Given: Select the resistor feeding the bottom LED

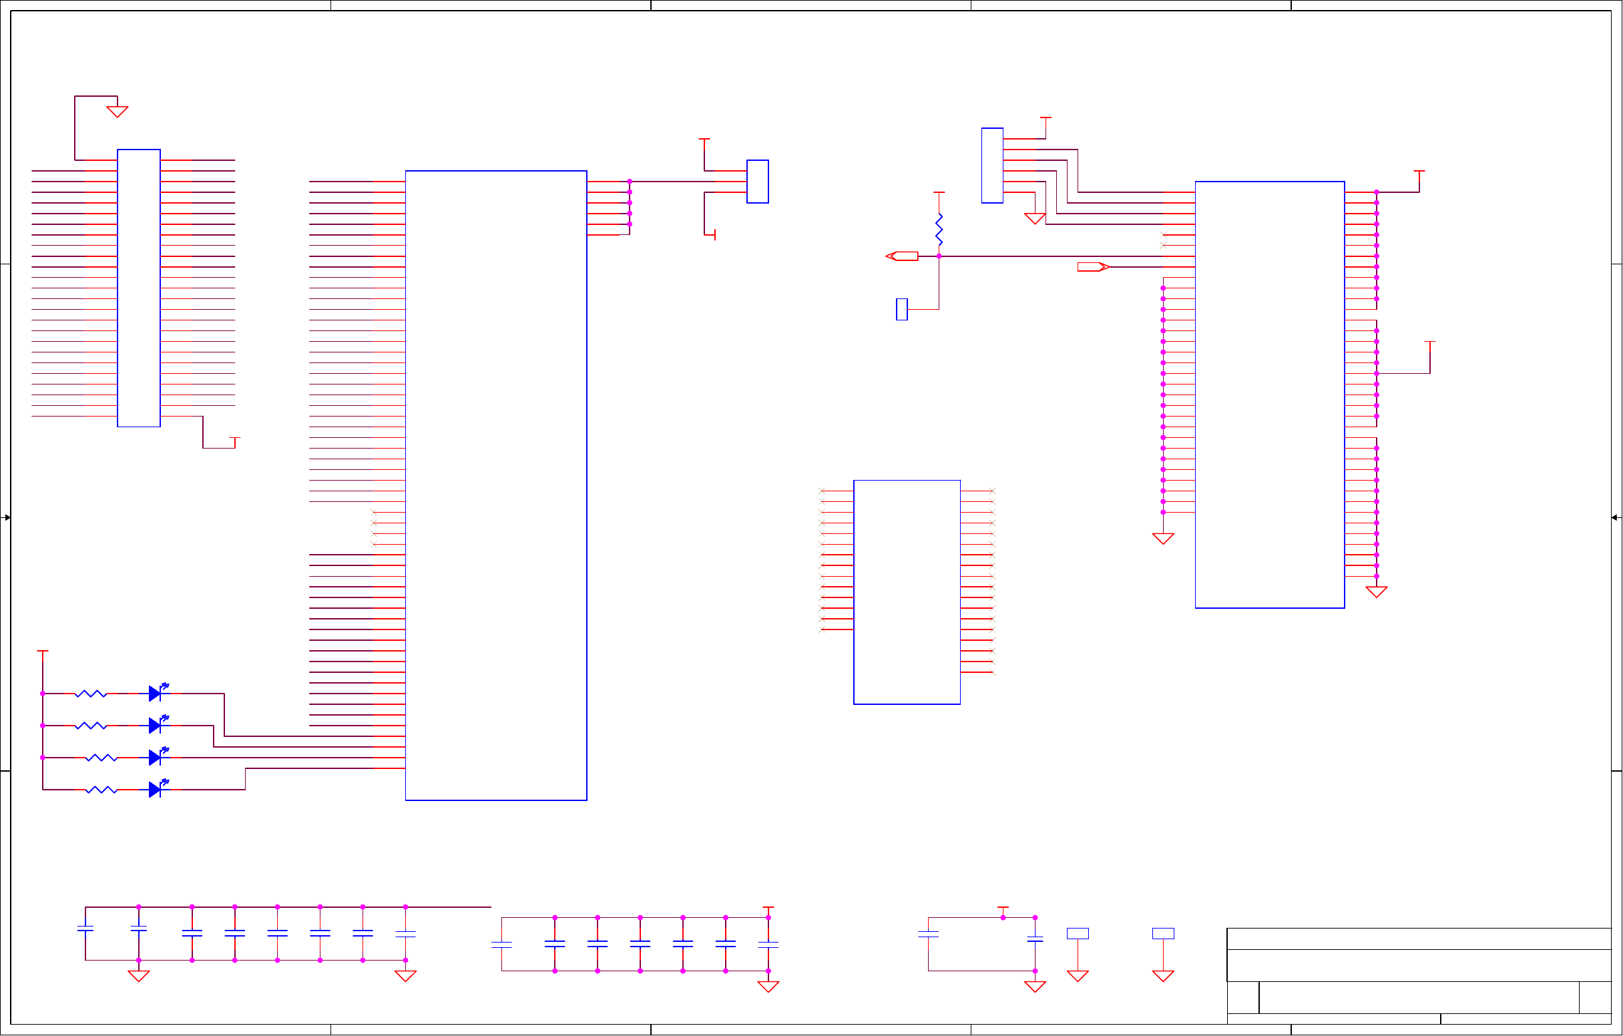Looking at the screenshot, I should [x=101, y=790].
